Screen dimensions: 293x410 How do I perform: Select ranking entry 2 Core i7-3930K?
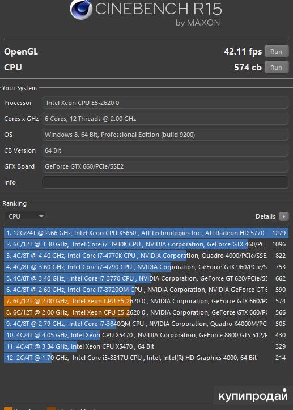[x=146, y=244]
